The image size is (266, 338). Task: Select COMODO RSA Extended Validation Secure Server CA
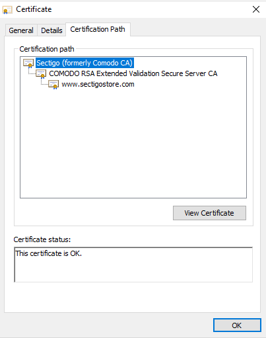click(x=133, y=73)
